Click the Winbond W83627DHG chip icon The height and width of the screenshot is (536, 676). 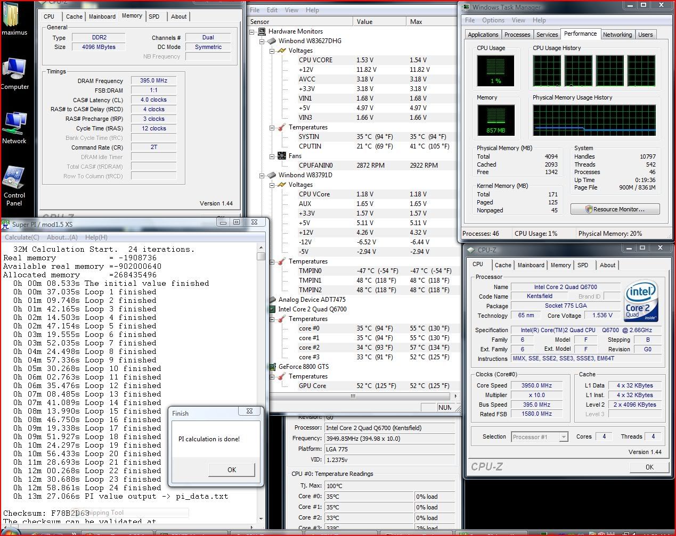272,41
